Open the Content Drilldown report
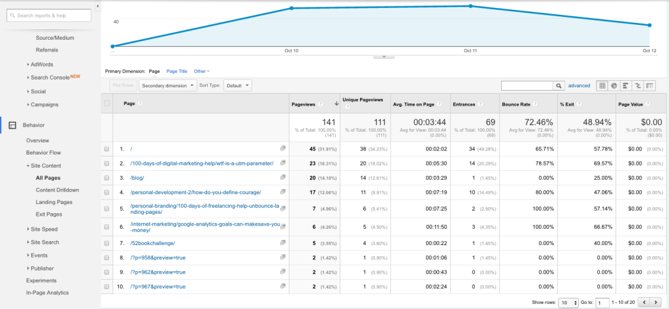Viewport: 669px width, 309px height. pyautogui.click(x=57, y=190)
